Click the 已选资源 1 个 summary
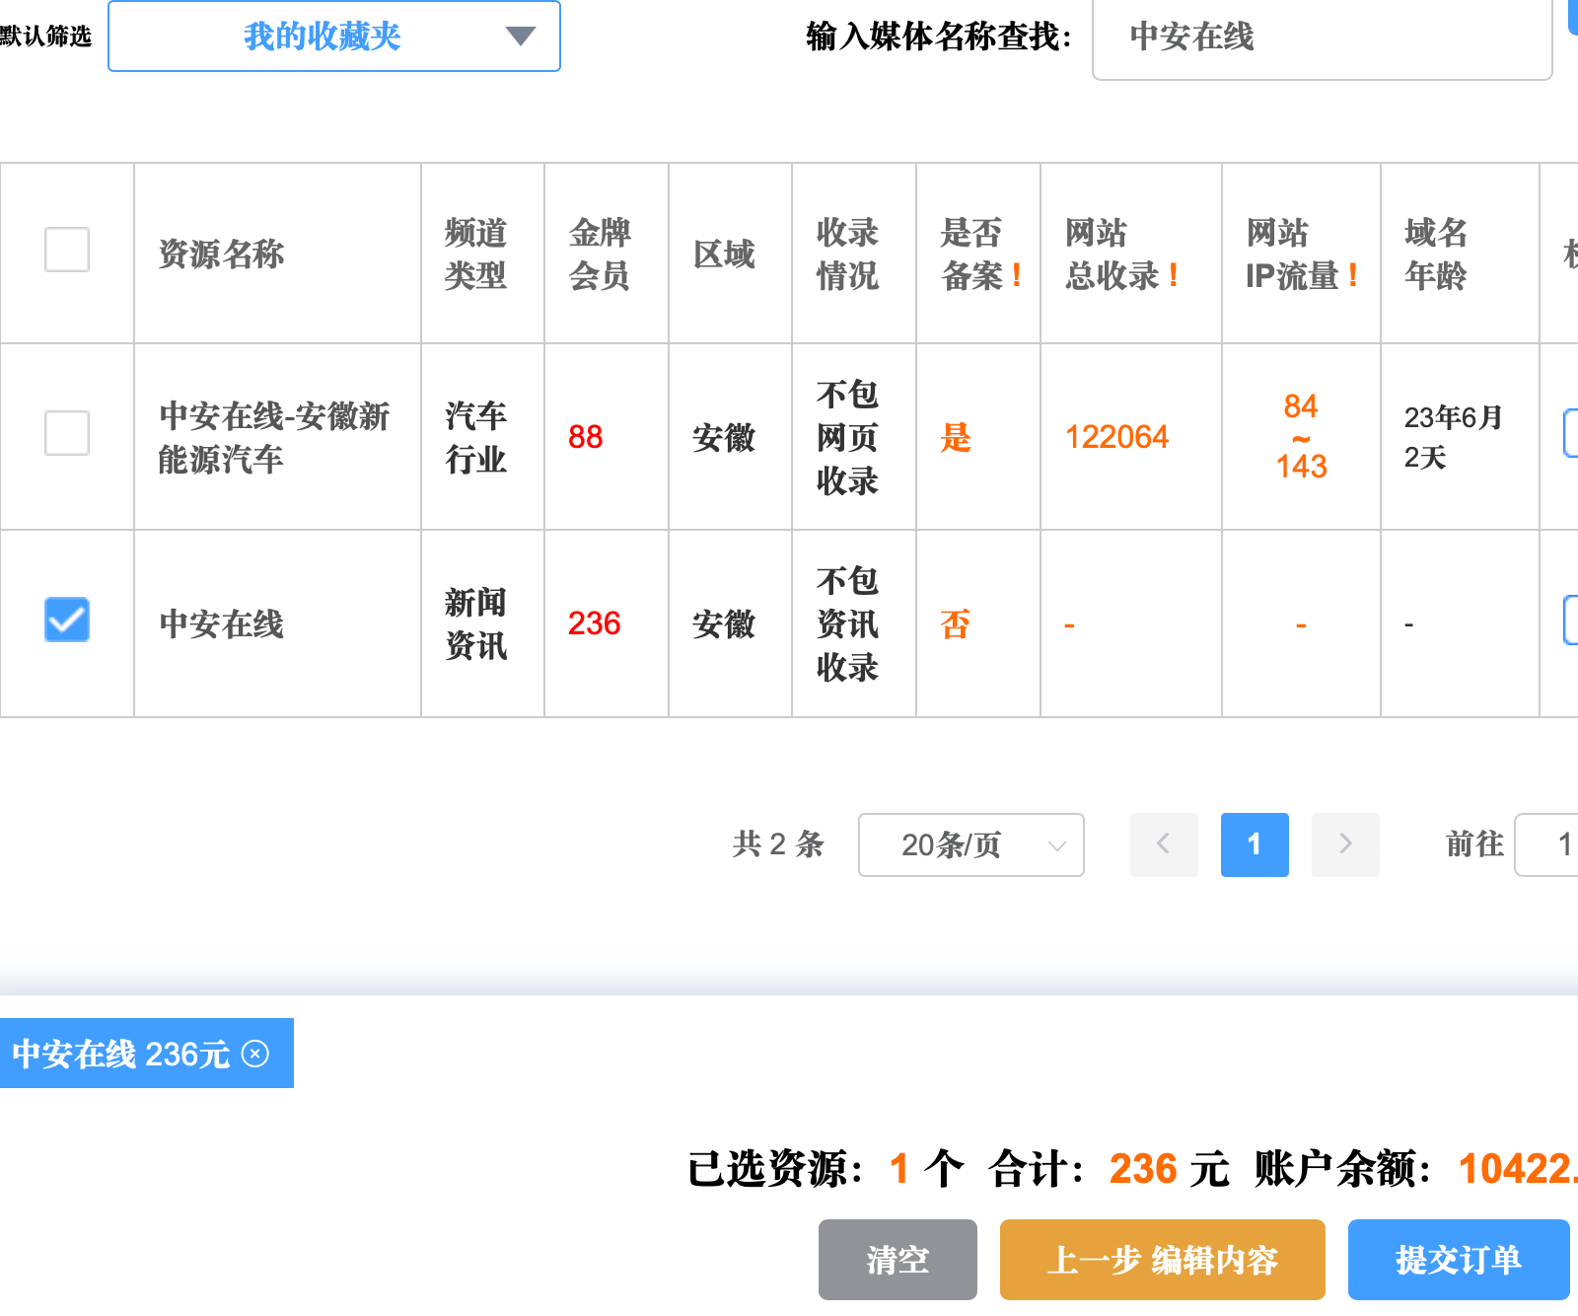This screenshot has height=1316, width=1578. tap(825, 1169)
